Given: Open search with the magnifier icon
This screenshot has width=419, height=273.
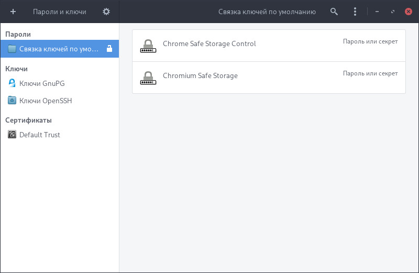Looking at the screenshot, I should click(x=334, y=12).
